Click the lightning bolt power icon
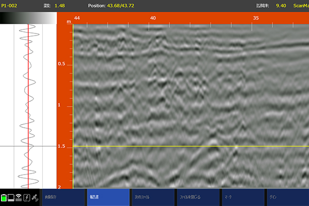Screen dimensions: 309x206 point(26,198)
